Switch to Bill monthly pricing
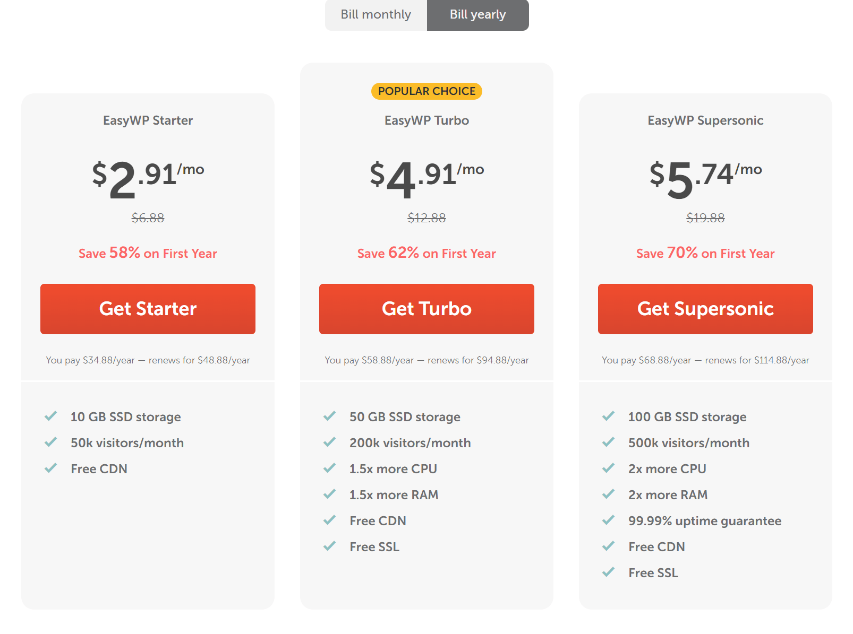Screen dimensions: 853x634 (x=376, y=15)
